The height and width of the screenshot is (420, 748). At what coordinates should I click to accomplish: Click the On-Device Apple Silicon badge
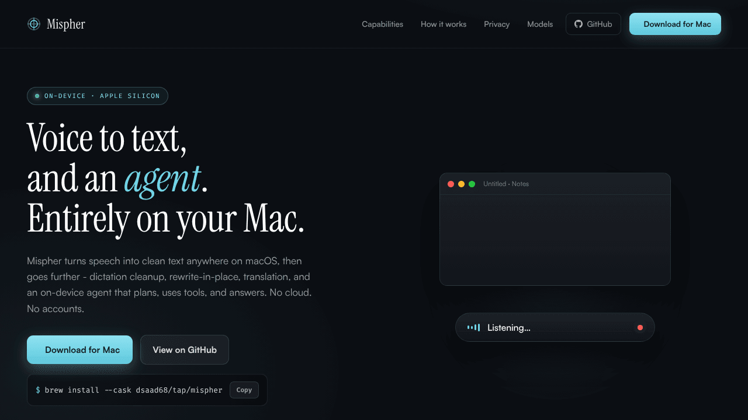(98, 96)
